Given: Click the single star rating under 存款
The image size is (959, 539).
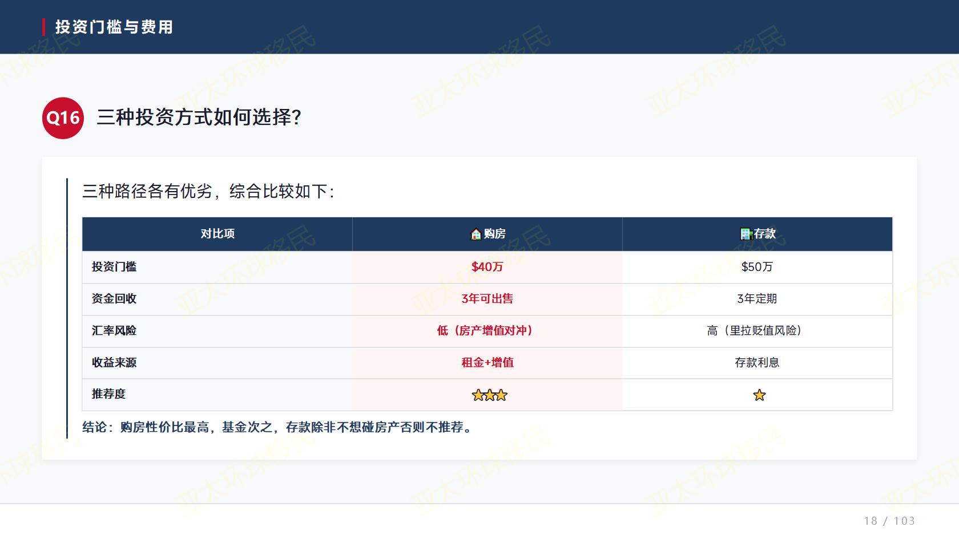Looking at the screenshot, I should (x=759, y=395).
